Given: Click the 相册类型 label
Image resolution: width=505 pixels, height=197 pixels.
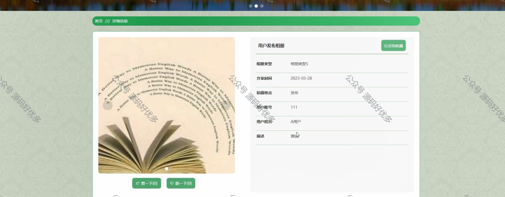Looking at the screenshot, I should coord(264,64).
